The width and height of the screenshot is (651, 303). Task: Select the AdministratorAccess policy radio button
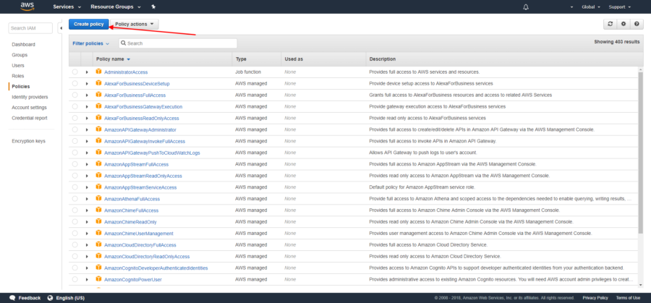click(75, 72)
